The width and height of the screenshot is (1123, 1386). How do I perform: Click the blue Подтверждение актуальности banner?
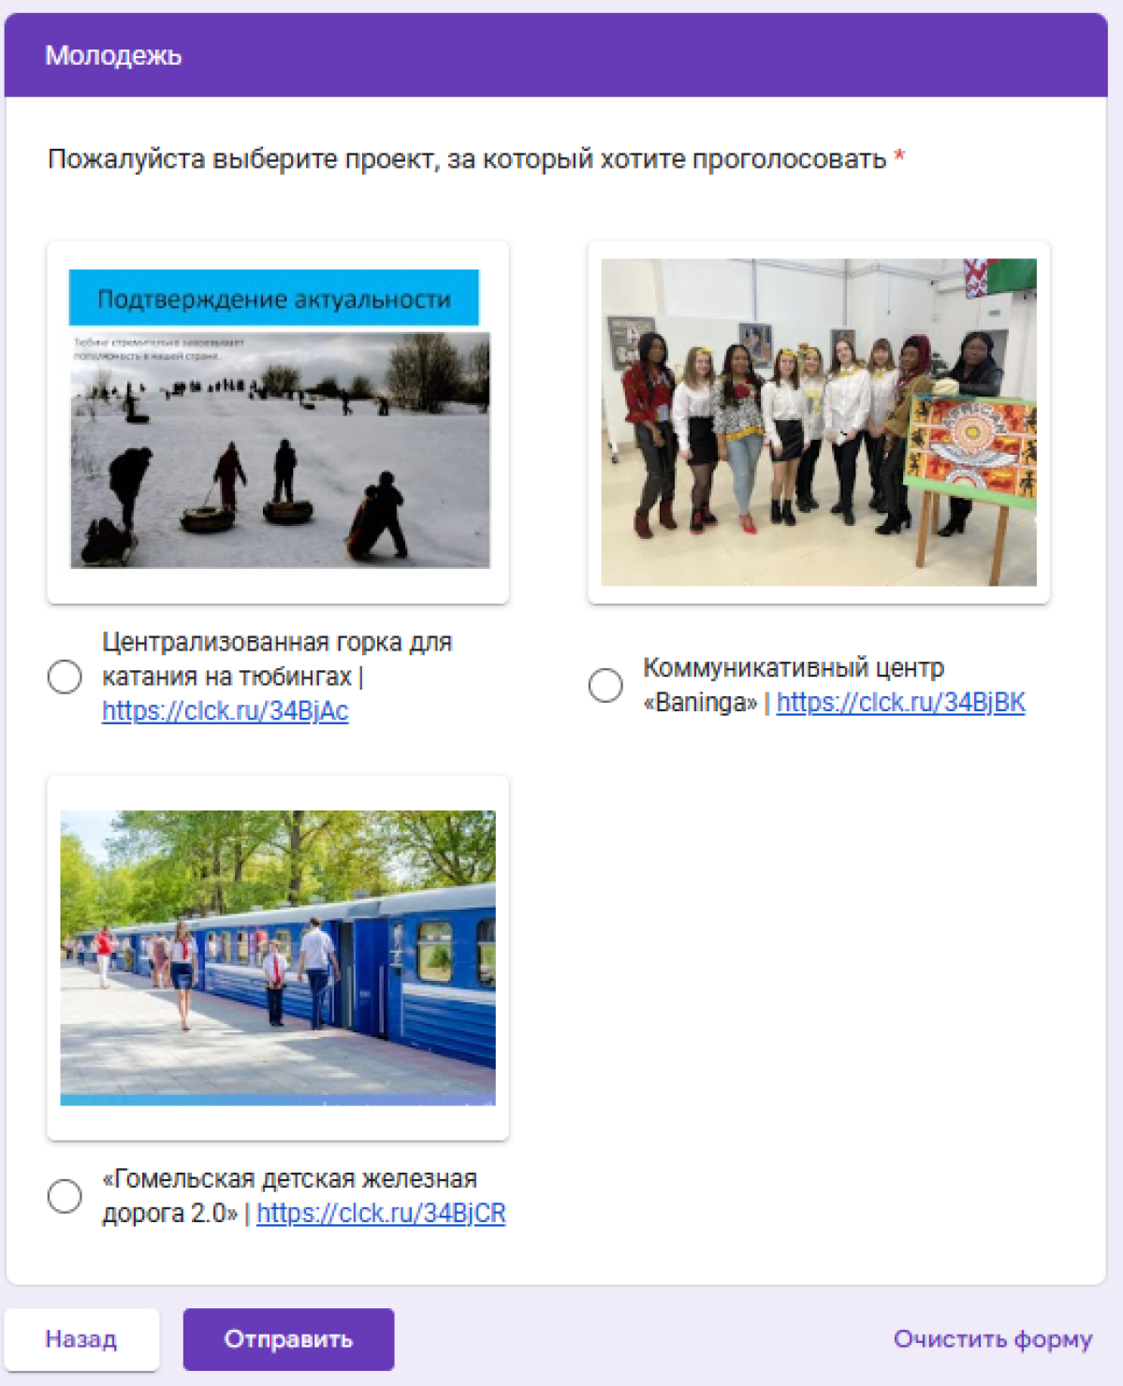(x=274, y=299)
